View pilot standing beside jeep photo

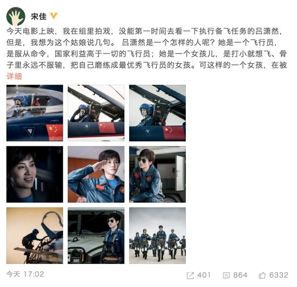pyautogui.click(x=96, y=236)
